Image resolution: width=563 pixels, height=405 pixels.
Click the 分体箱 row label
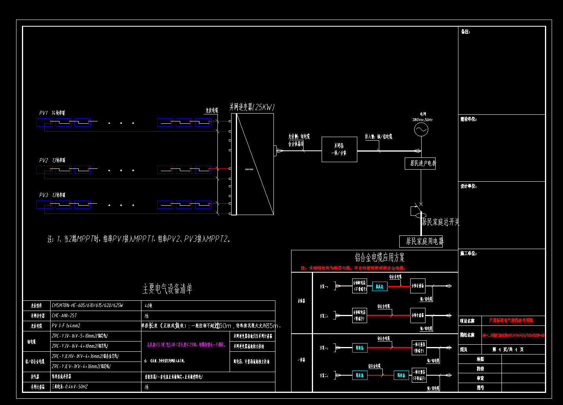pyautogui.click(x=302, y=301)
